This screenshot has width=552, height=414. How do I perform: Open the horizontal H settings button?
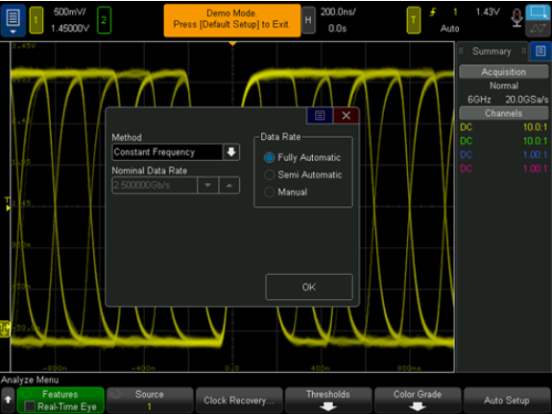(308, 20)
